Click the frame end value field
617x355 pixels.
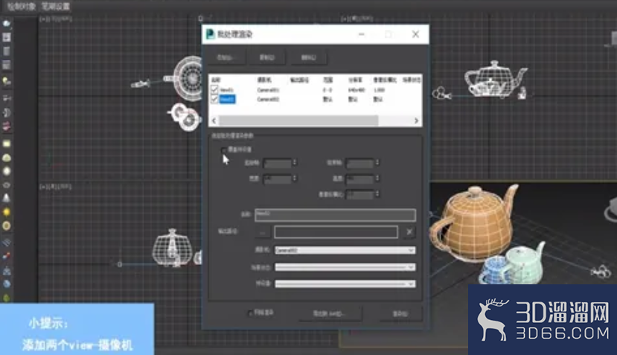click(359, 162)
